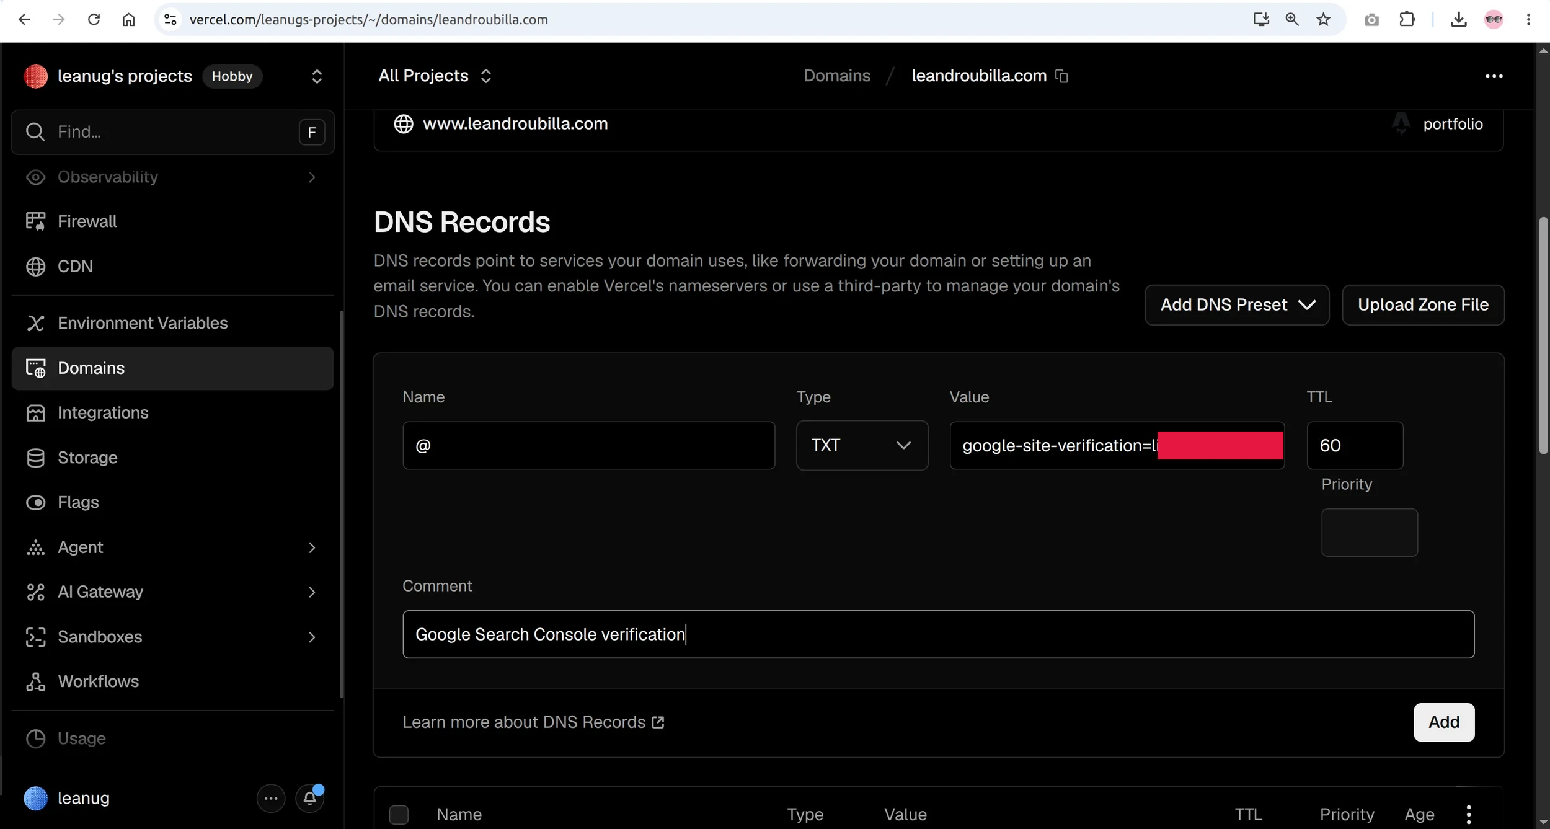Click the camera screenshot extension icon
Image resolution: width=1550 pixels, height=829 pixels.
pos(1371,20)
